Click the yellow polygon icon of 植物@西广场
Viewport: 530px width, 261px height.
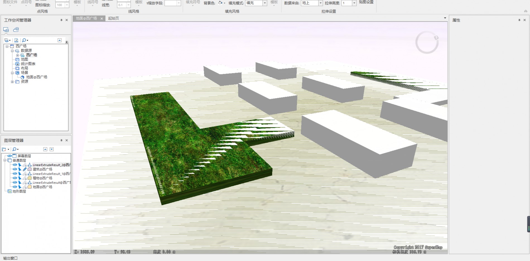(30, 178)
